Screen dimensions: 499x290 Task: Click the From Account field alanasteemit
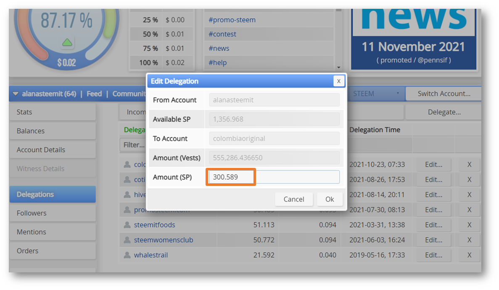(x=274, y=100)
